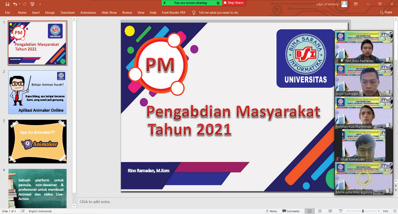Click the zoom out minus button

point(349,211)
